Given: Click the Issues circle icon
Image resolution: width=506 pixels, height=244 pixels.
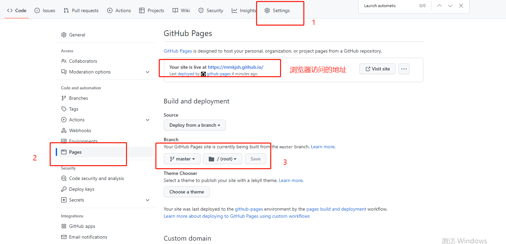Looking at the screenshot, I should [x=37, y=10].
